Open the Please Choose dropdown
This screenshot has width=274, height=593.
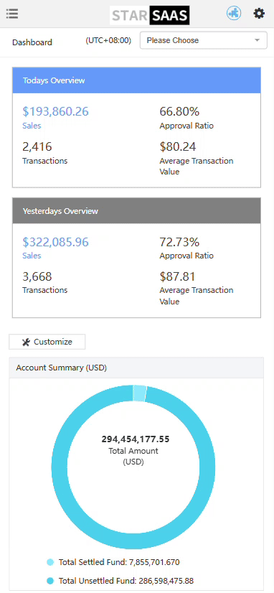click(x=204, y=40)
